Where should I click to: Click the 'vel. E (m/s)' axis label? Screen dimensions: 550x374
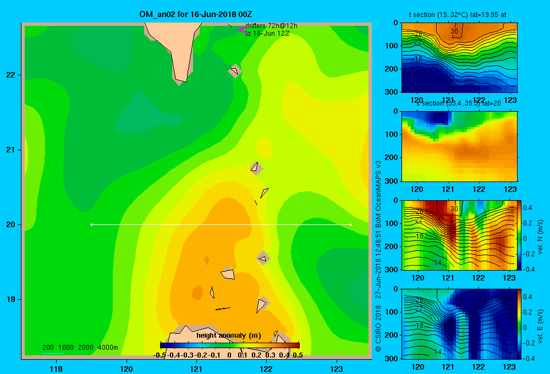click(541, 326)
